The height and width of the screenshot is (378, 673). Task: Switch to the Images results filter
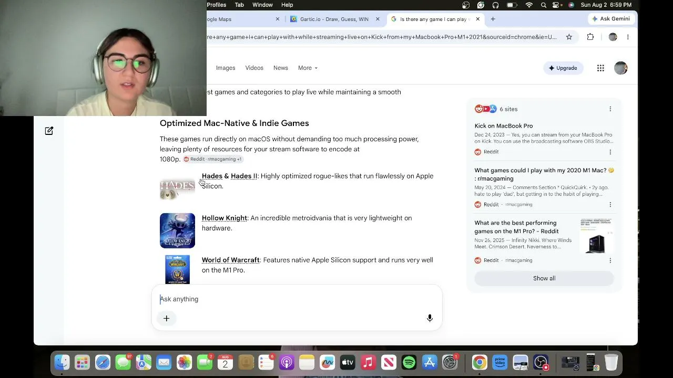[226, 68]
